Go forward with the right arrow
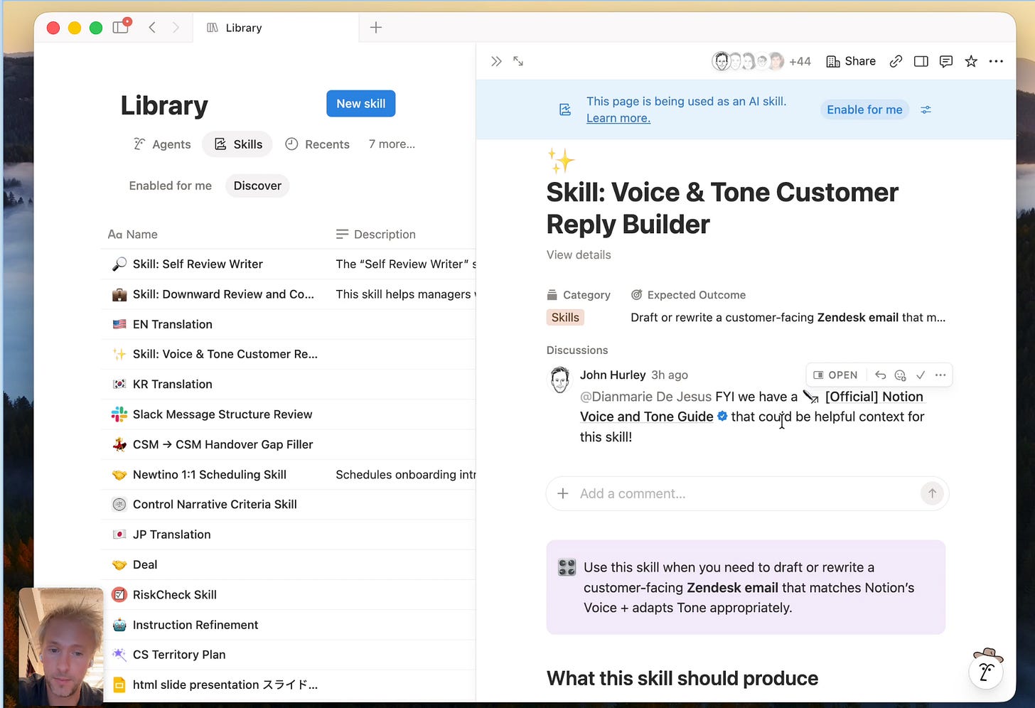This screenshot has width=1035, height=708. tap(176, 27)
